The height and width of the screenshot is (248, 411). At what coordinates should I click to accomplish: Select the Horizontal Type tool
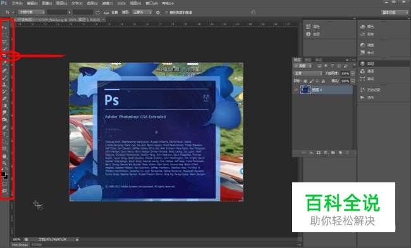(4, 134)
